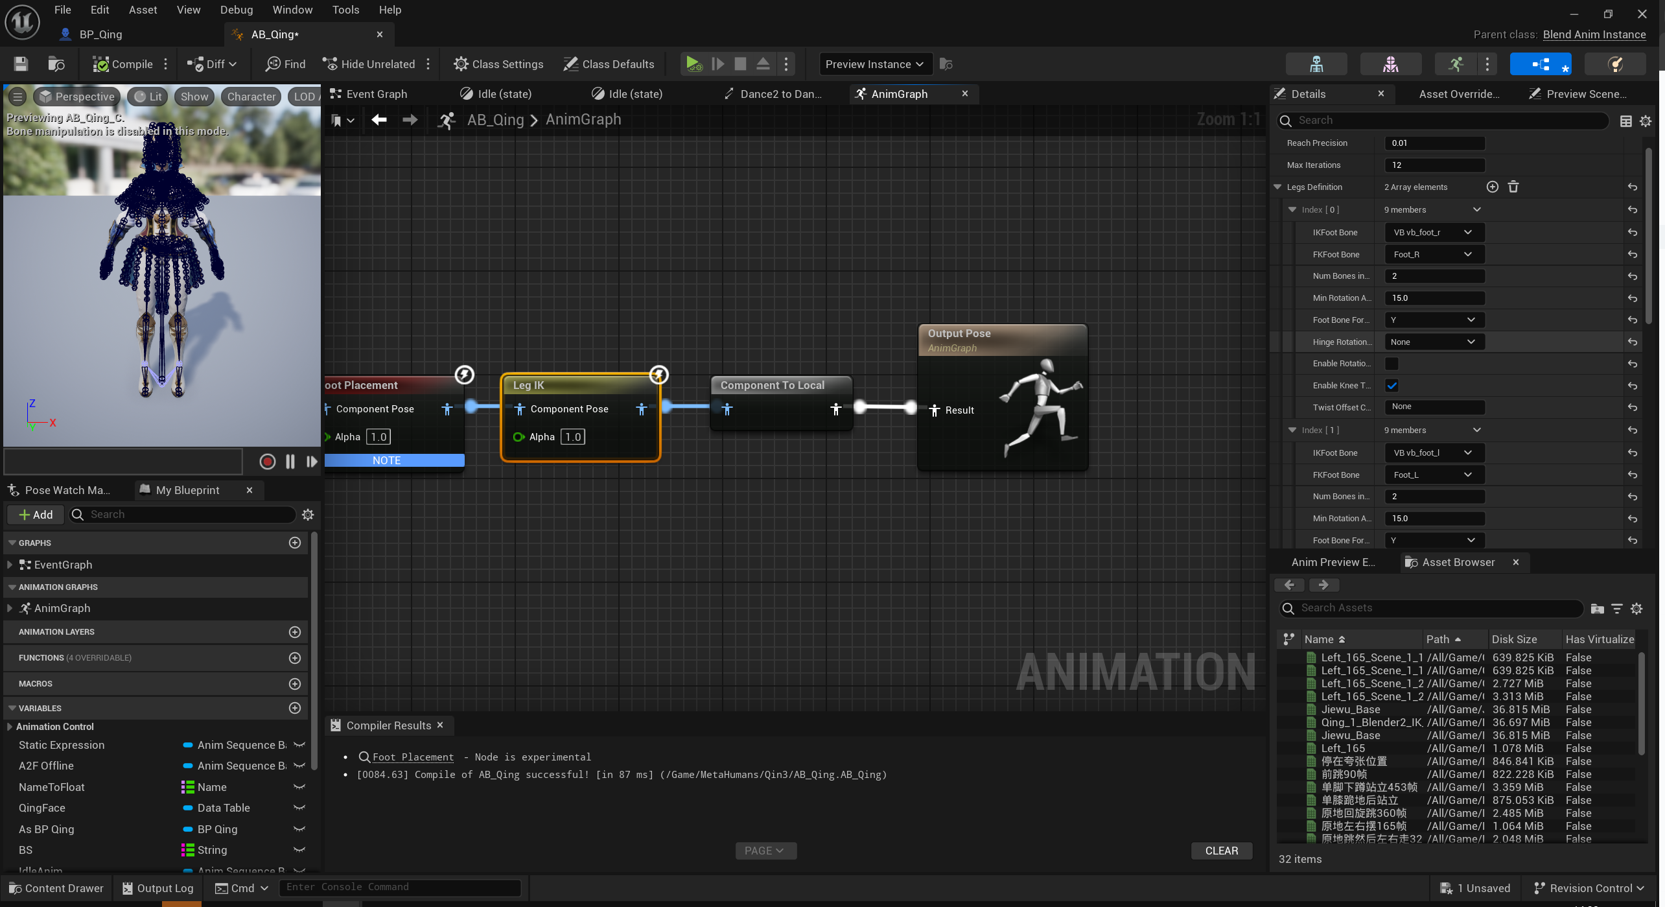Click the back navigation arrow in graph
The image size is (1665, 907).
tap(379, 120)
